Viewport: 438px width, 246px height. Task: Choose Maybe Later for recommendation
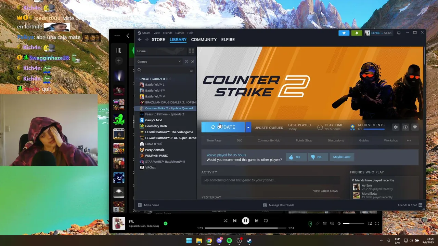pos(342,157)
